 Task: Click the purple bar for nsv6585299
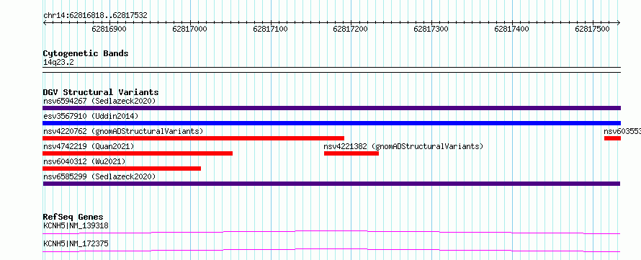pos(331,184)
